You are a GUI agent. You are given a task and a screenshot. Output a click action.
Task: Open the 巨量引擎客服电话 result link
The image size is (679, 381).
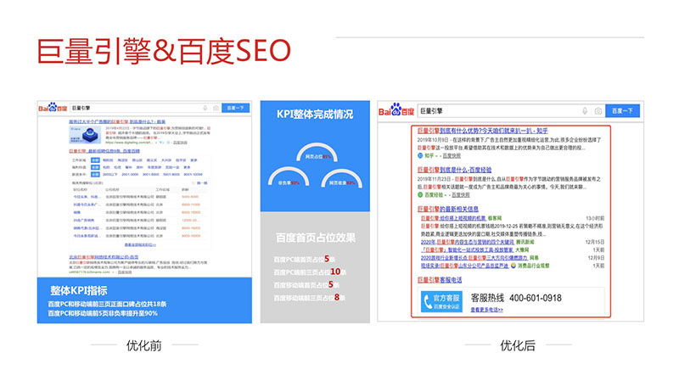[x=440, y=280]
